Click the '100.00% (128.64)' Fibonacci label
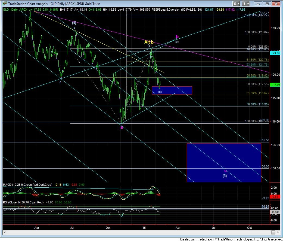The width and height of the screenshot is (283, 241). point(257,32)
